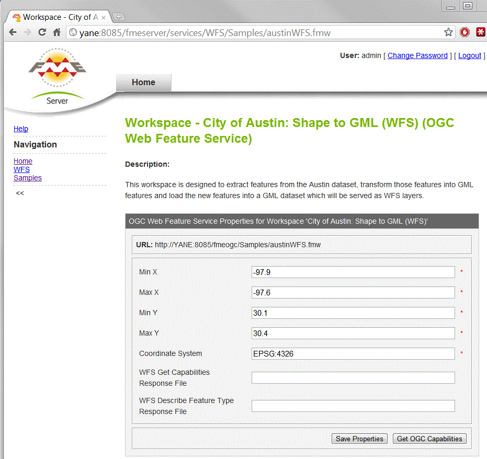Click WFS Get Capabilities Response File field

[x=353, y=377]
